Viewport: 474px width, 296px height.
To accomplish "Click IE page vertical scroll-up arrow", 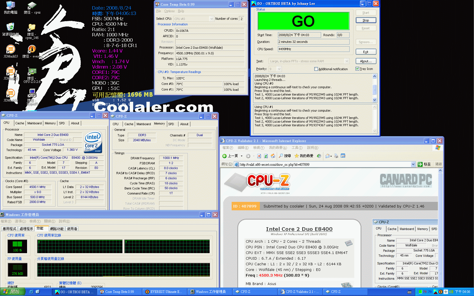I will (x=440, y=171).
